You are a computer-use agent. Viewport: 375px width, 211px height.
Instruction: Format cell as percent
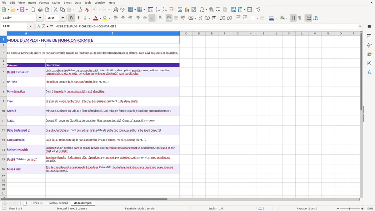200,18
